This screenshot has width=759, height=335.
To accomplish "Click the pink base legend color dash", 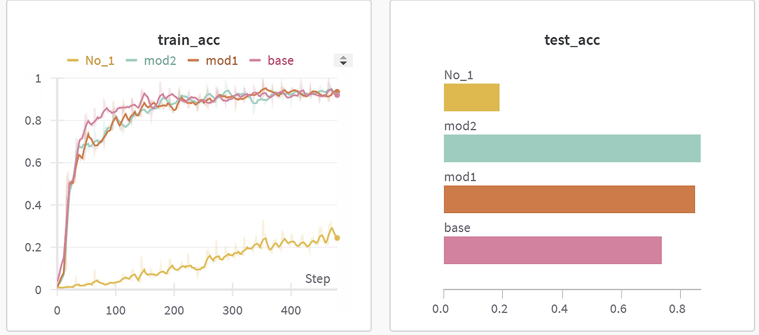I will [x=256, y=60].
